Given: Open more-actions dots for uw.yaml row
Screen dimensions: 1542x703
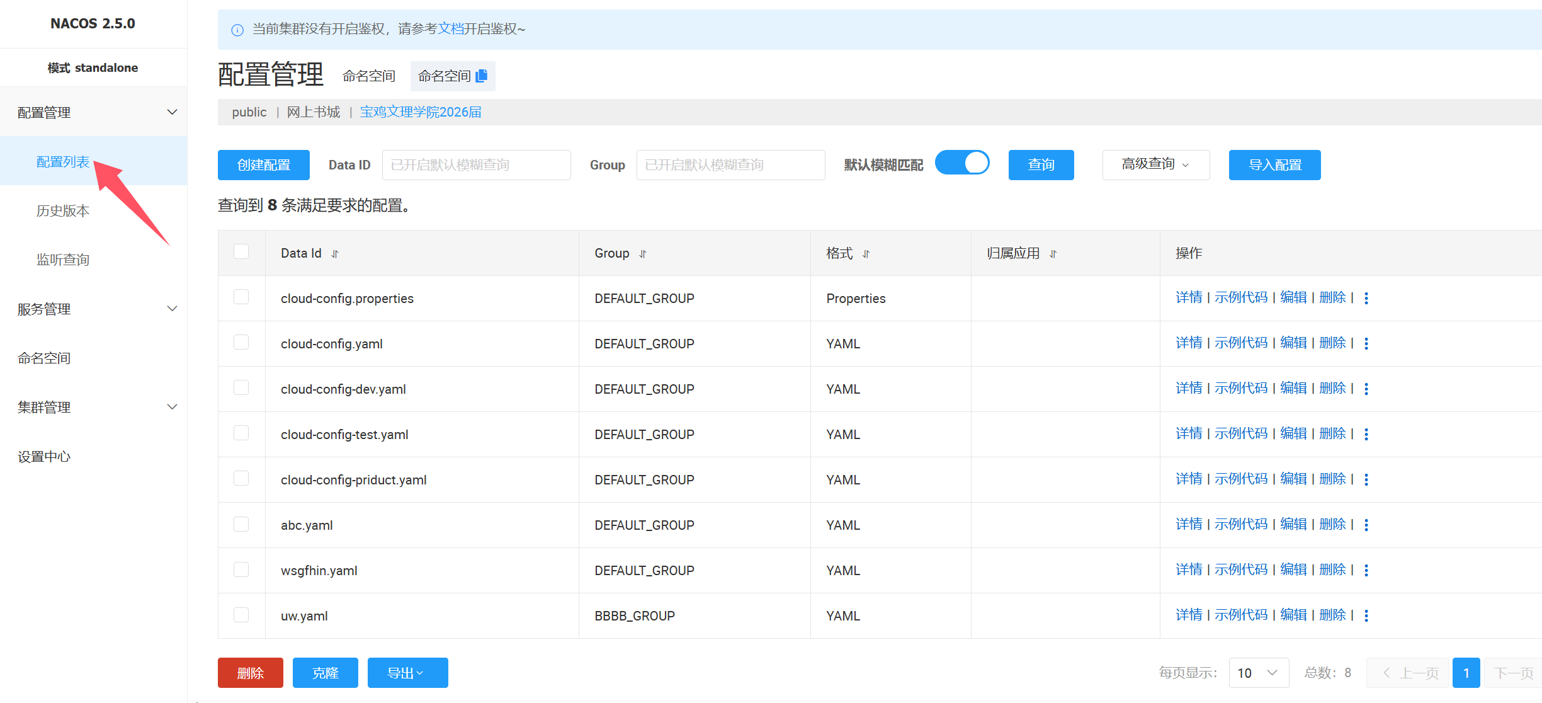Looking at the screenshot, I should point(1366,615).
